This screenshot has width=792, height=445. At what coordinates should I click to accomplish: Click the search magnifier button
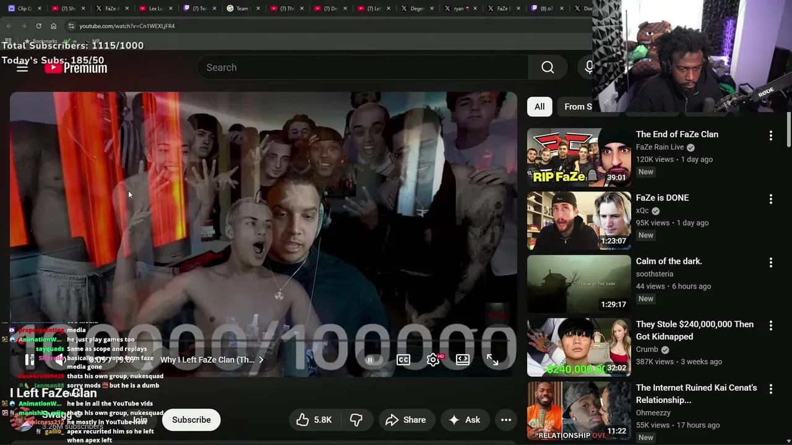[x=548, y=67]
